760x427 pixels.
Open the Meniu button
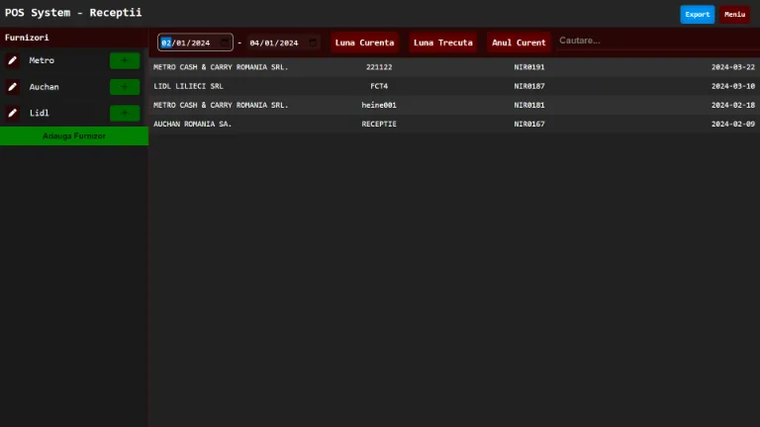pyautogui.click(x=734, y=14)
